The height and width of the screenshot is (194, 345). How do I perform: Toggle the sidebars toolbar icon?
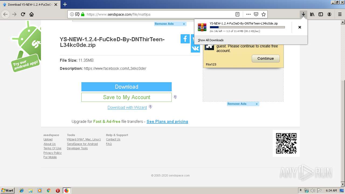click(321, 14)
